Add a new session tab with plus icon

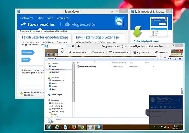[79, 46]
